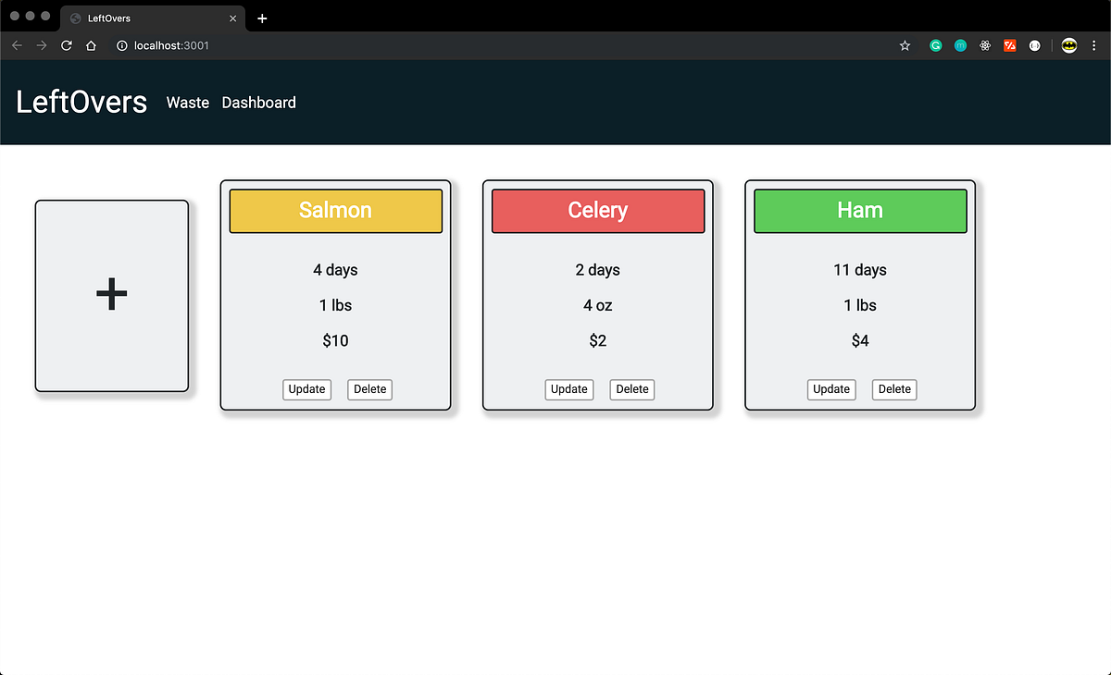Open the teal 'm' extension
This screenshot has width=1111, height=675.
[960, 44]
